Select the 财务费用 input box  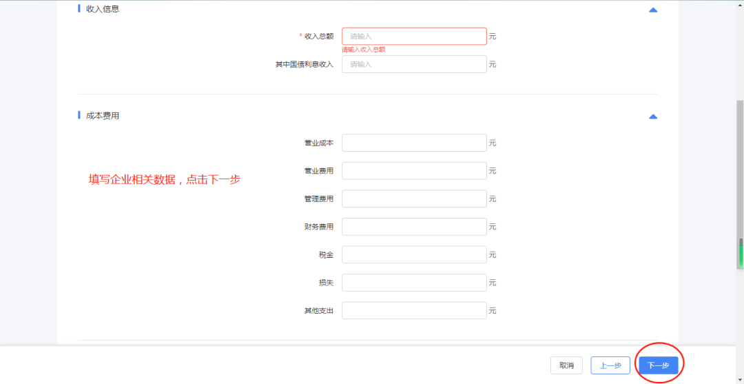coord(414,227)
